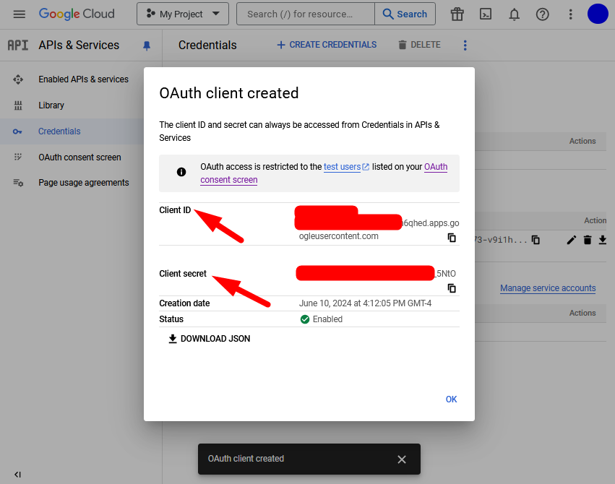Image resolution: width=615 pixels, height=484 pixels.
Task: Open the My Project selector dropdown
Action: click(x=183, y=14)
